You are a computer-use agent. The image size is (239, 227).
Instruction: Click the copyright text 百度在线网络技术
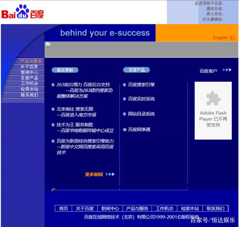pos(142,217)
